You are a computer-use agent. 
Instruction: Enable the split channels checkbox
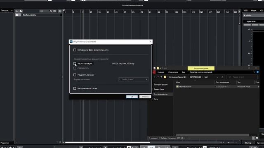(x=75, y=75)
